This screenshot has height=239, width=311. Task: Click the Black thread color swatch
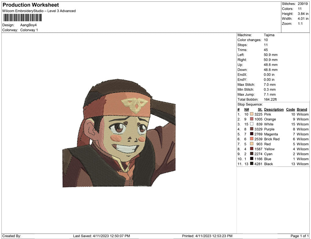[x=252, y=163]
